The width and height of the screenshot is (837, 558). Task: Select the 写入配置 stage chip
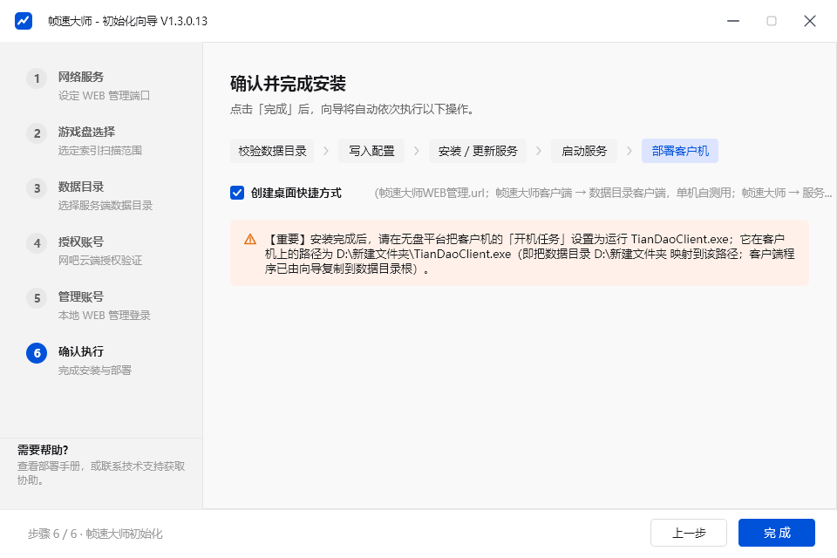click(371, 151)
